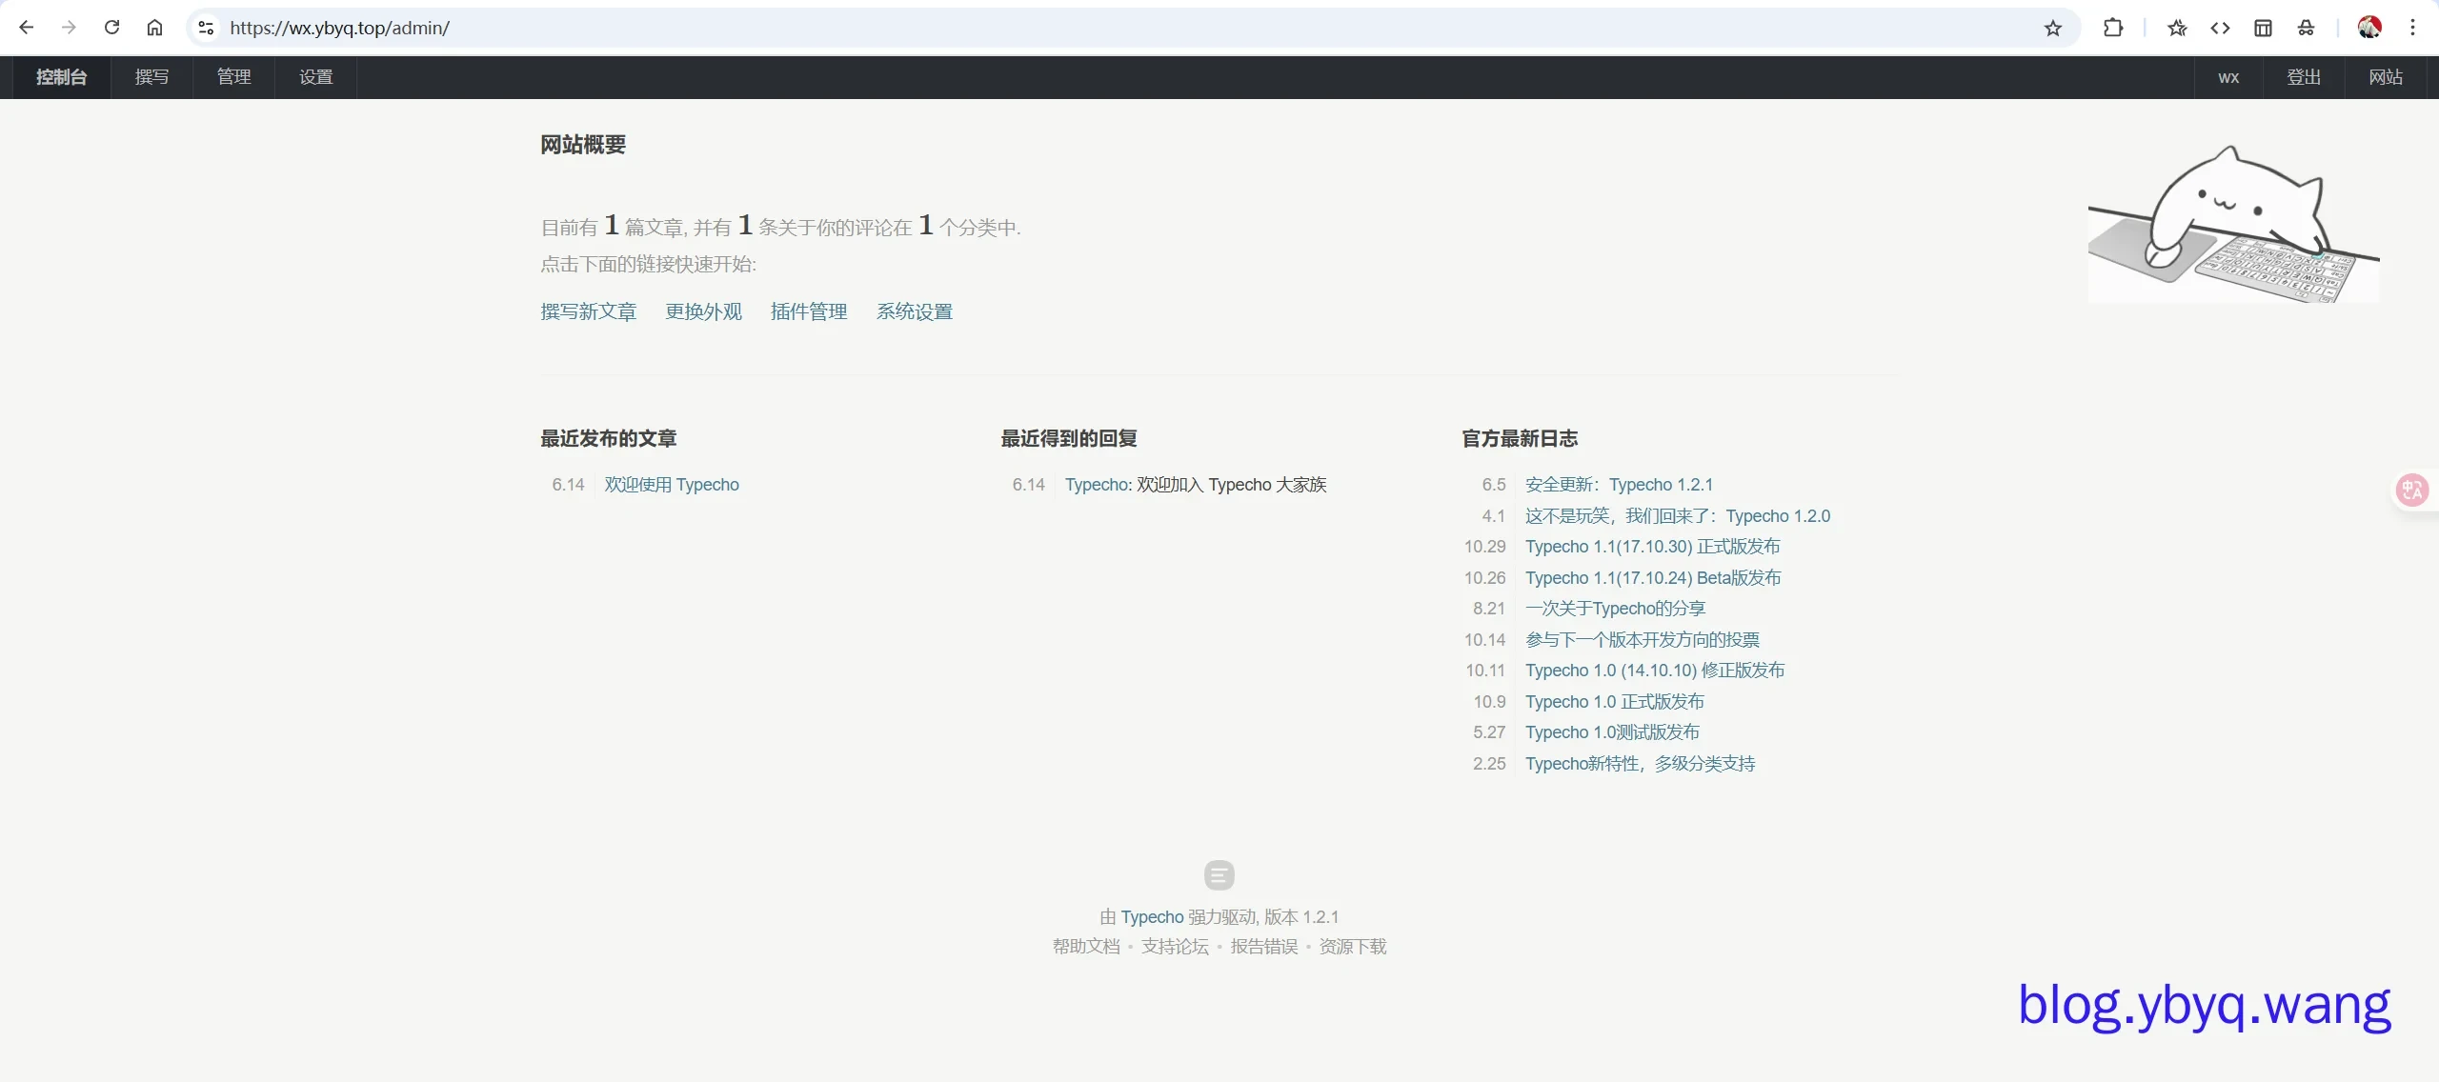Visit the site via 网站

[2387, 77]
